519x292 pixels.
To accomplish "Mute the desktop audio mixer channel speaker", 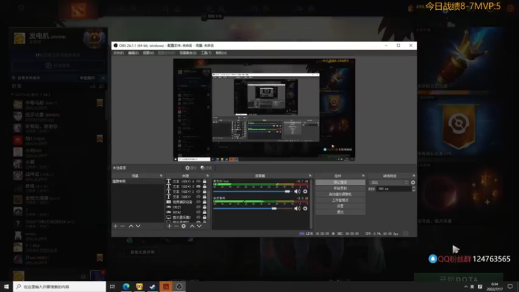I will click(297, 208).
